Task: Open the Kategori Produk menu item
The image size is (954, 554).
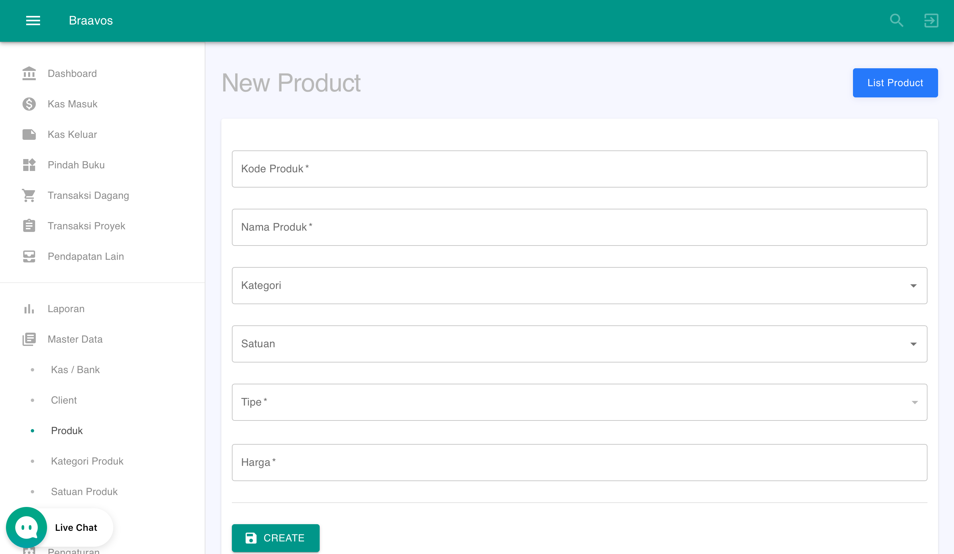Action: [x=87, y=461]
